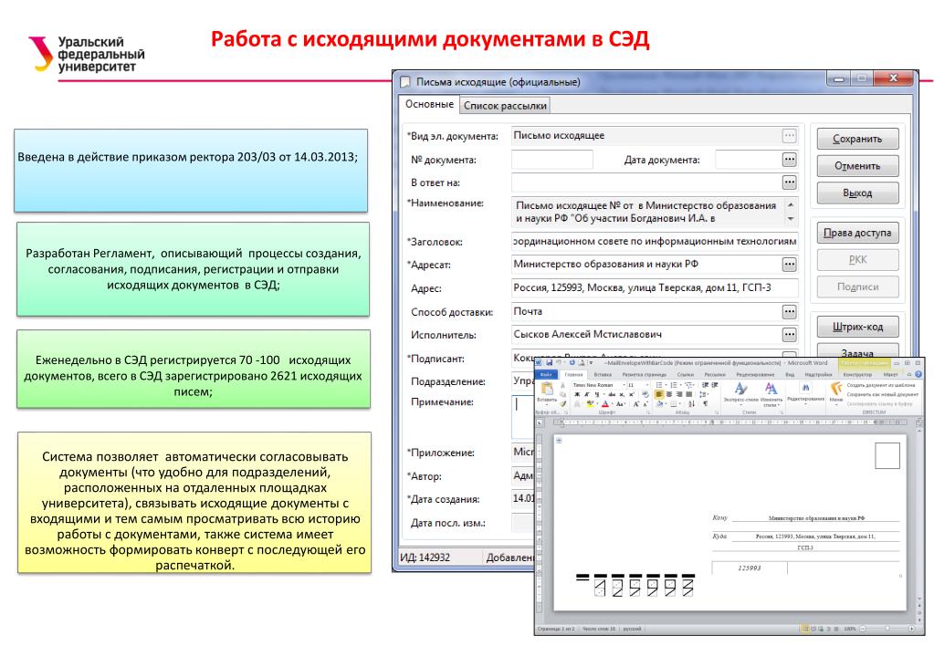Click the Права доступа button

857,233
